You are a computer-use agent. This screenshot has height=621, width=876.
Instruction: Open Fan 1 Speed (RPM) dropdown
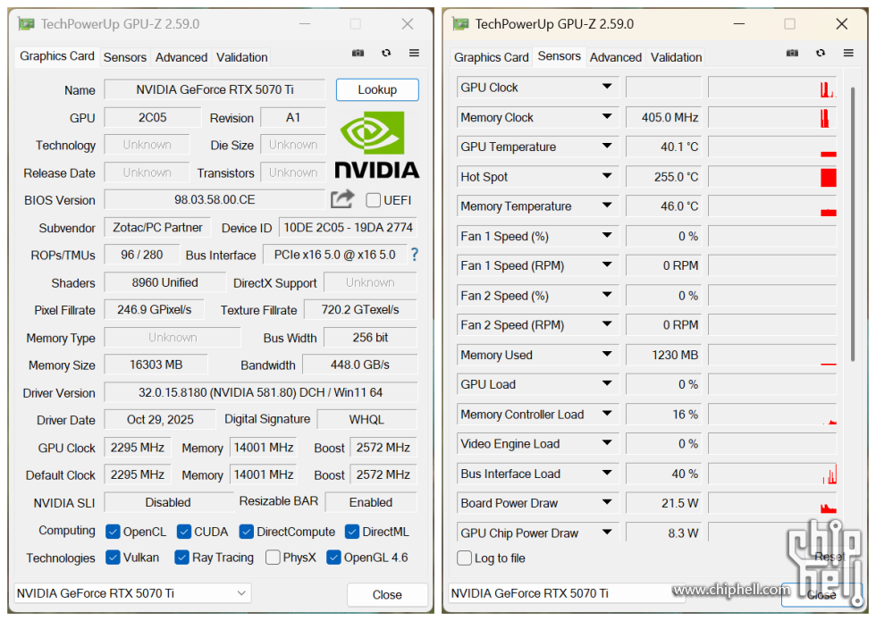(607, 264)
